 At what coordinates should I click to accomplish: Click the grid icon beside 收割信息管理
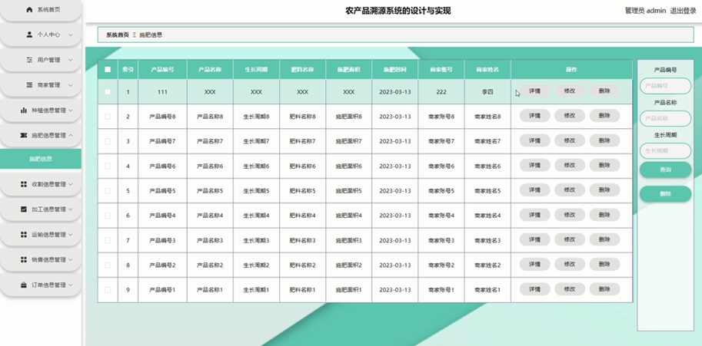pyautogui.click(x=24, y=184)
